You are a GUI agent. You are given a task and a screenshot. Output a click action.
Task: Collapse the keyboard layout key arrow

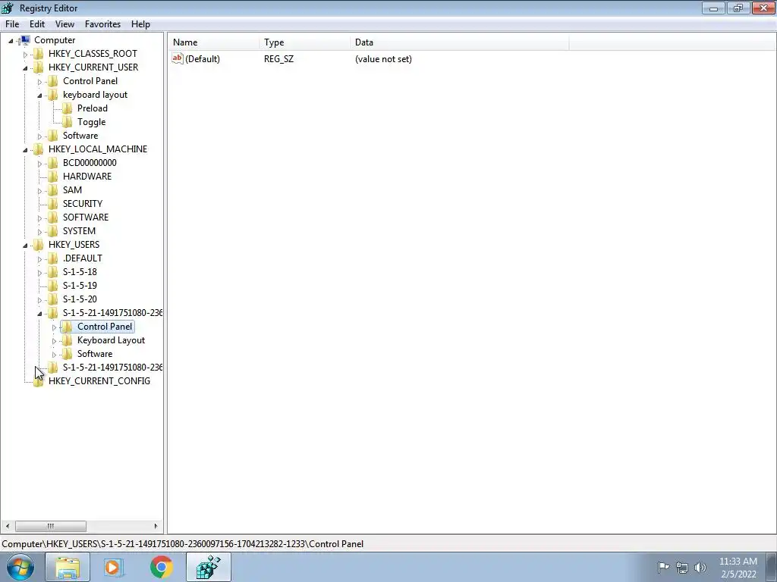tap(39, 95)
